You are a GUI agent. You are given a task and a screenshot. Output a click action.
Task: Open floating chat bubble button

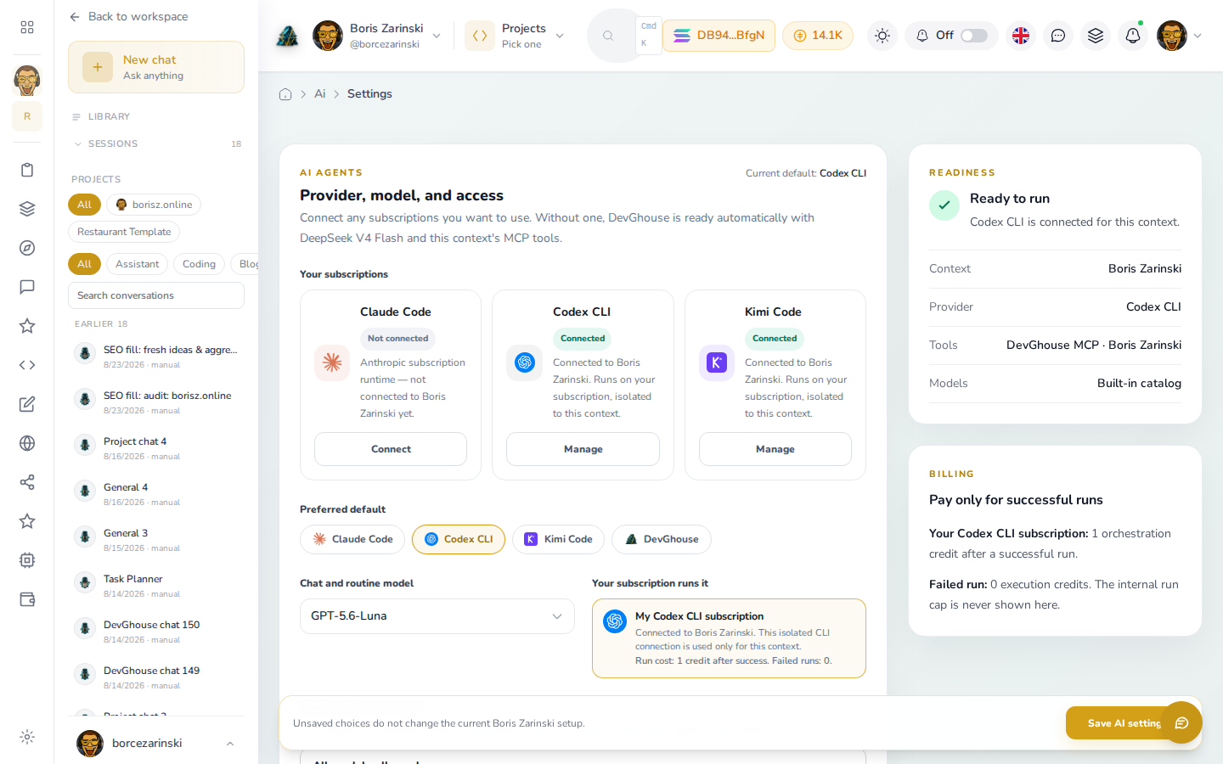pos(1181,722)
